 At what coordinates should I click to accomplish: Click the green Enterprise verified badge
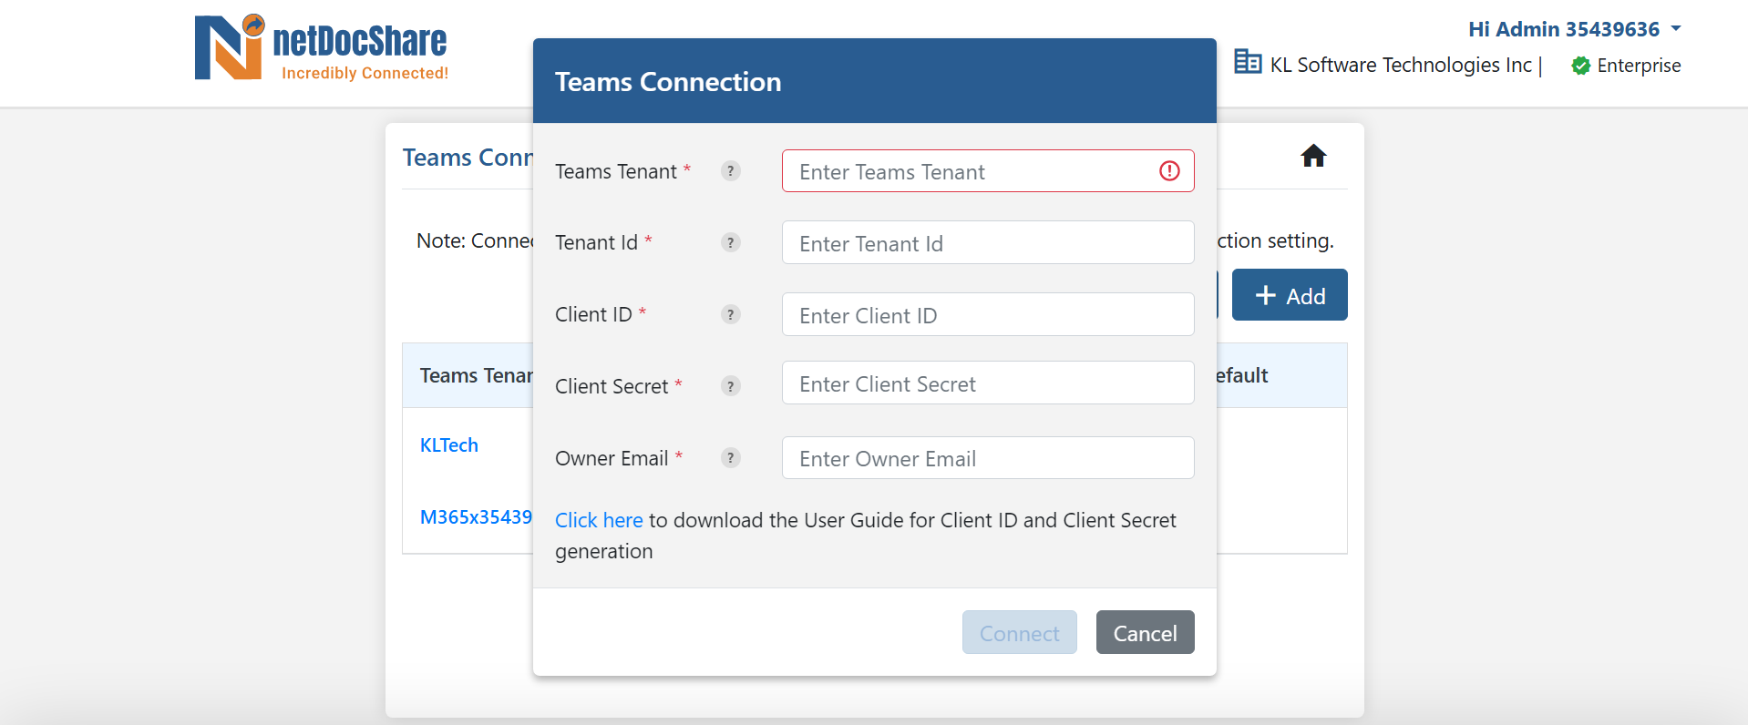pyautogui.click(x=1581, y=66)
